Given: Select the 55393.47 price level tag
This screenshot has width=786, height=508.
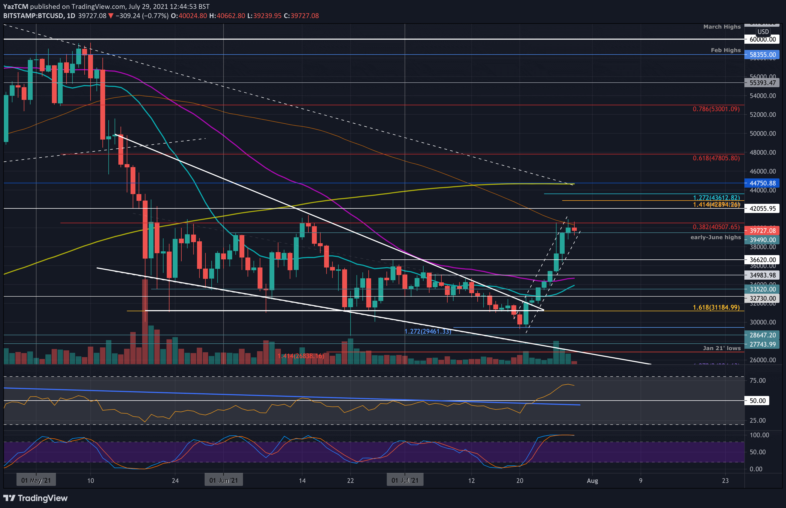Looking at the screenshot, I should coord(762,83).
